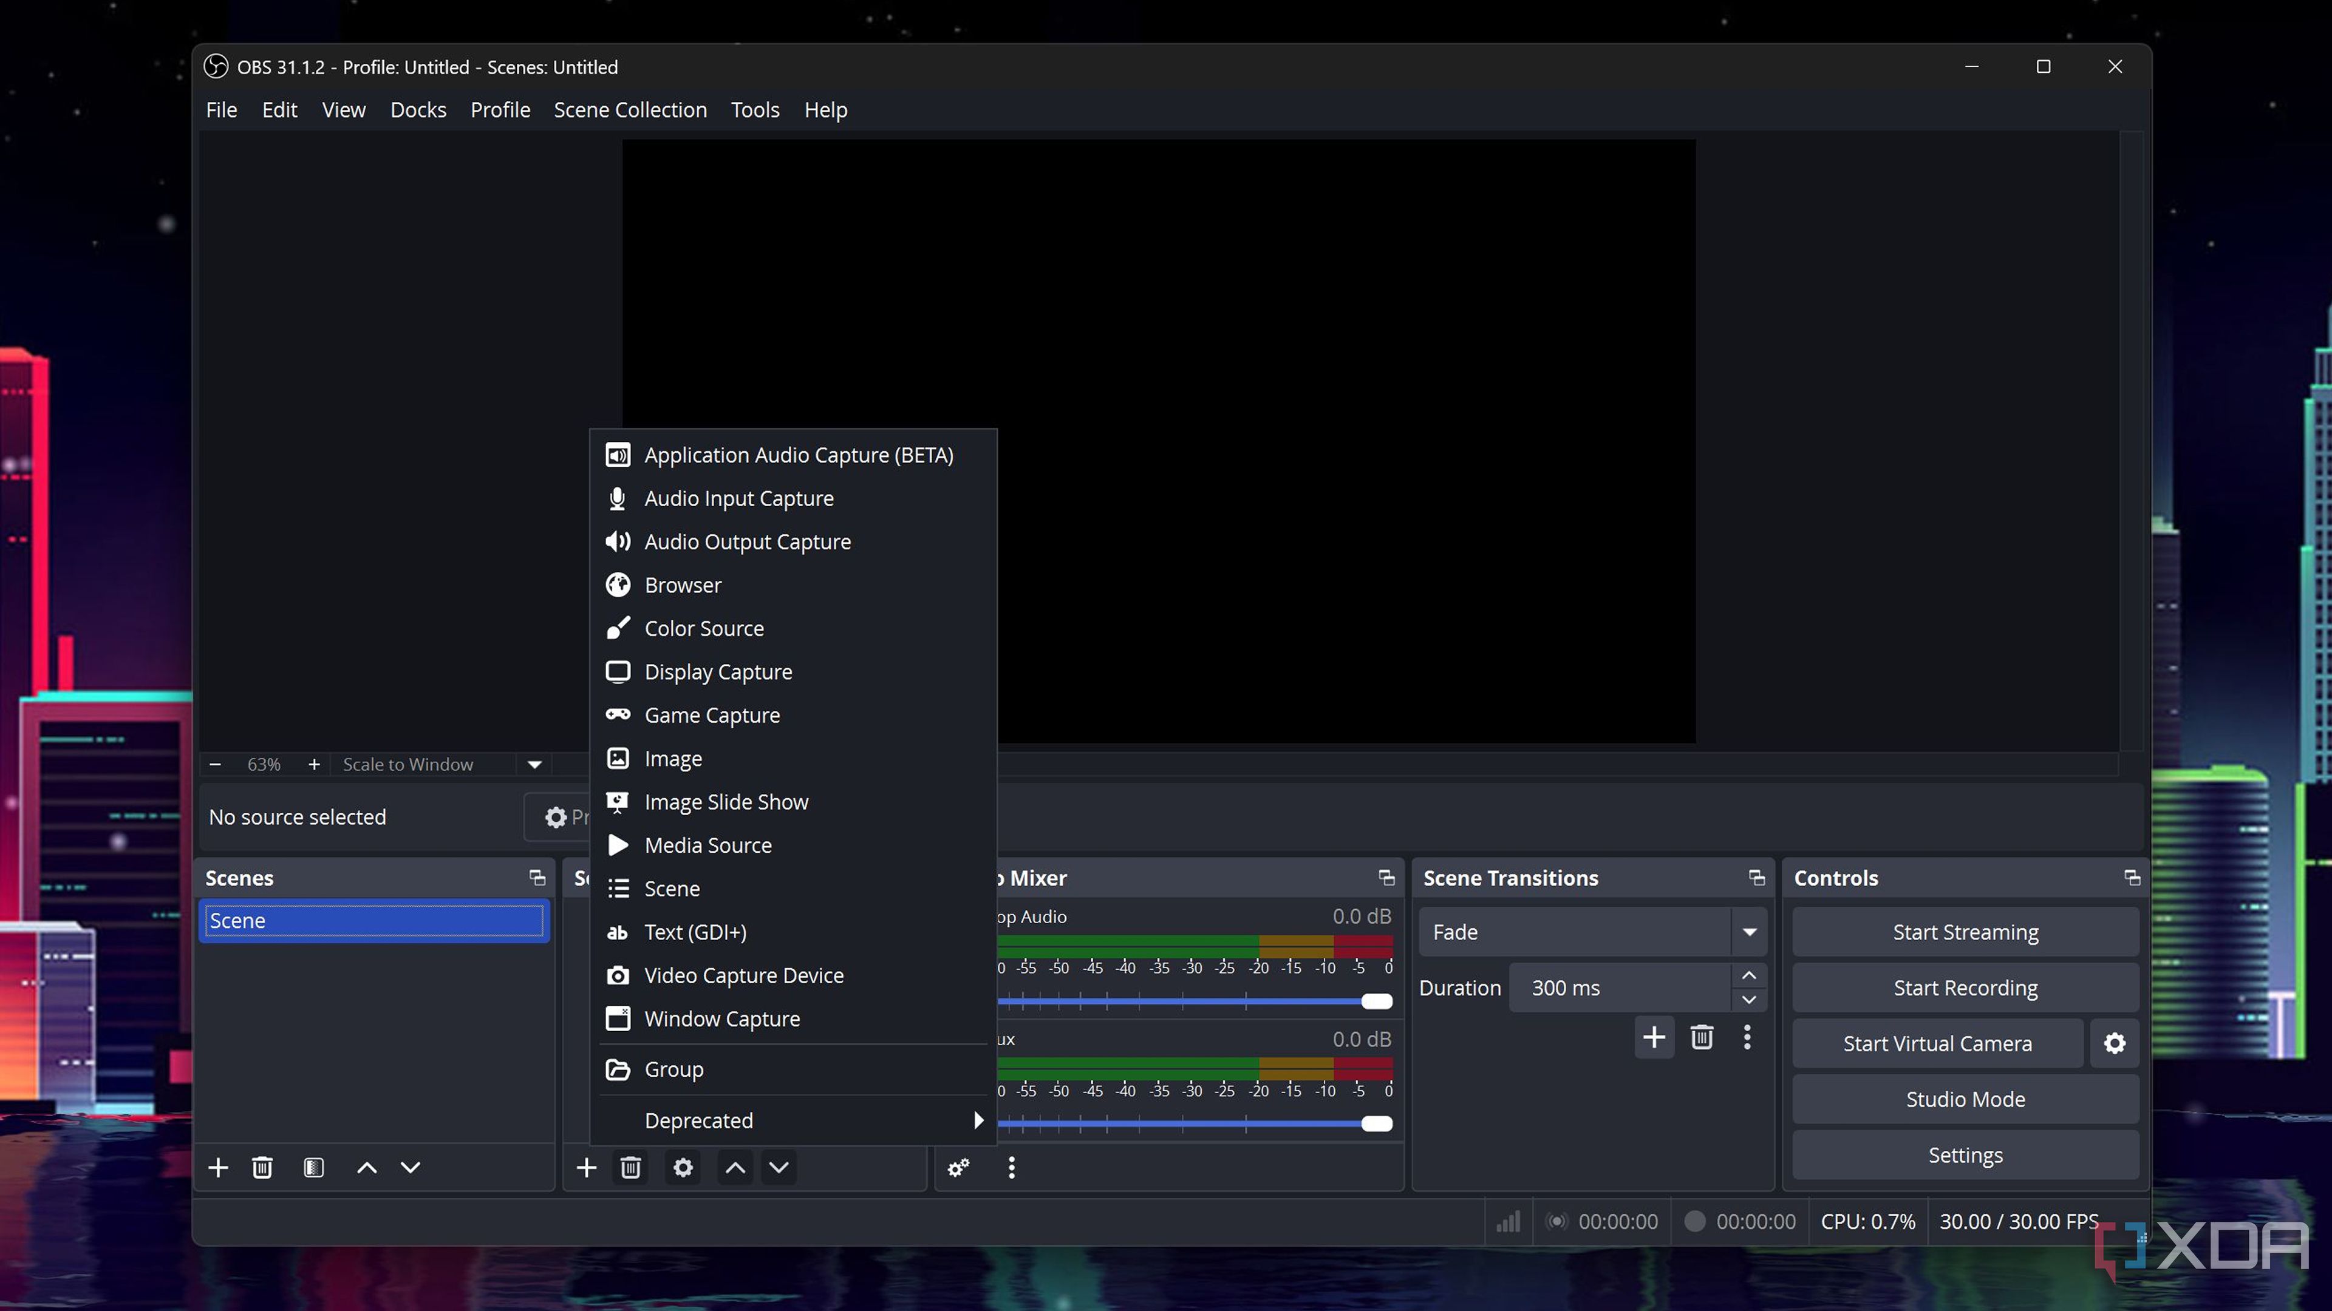Open Audio Mixer three-dot menu
This screenshot has height=1311, width=2332.
click(1012, 1167)
